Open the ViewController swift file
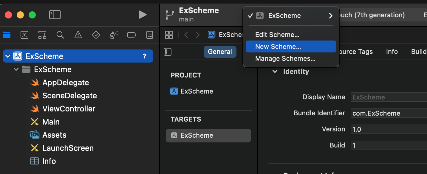The width and height of the screenshot is (427, 174). pos(69,109)
